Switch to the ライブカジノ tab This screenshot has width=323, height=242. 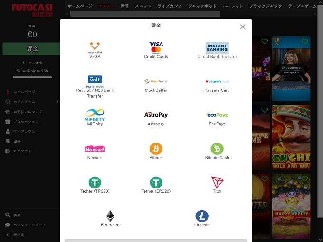tap(170, 6)
